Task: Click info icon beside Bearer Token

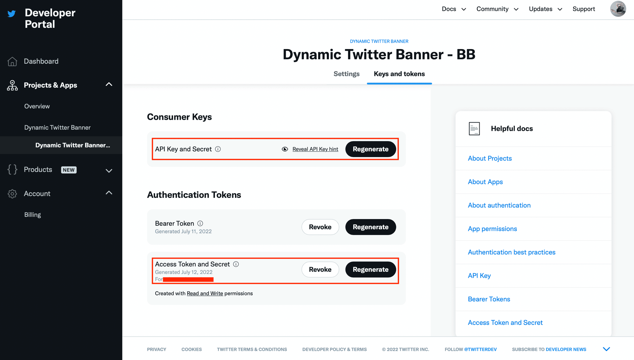Action: pos(200,224)
